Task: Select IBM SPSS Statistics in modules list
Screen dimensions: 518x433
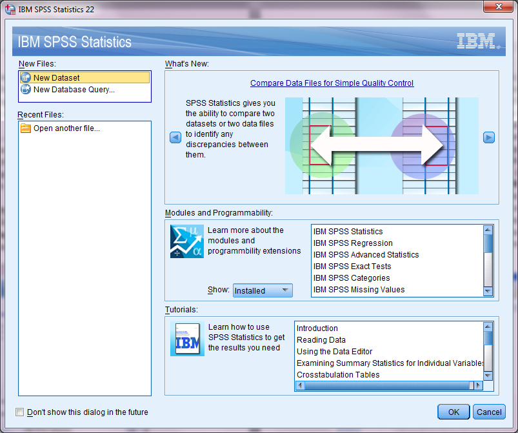Action: click(348, 232)
